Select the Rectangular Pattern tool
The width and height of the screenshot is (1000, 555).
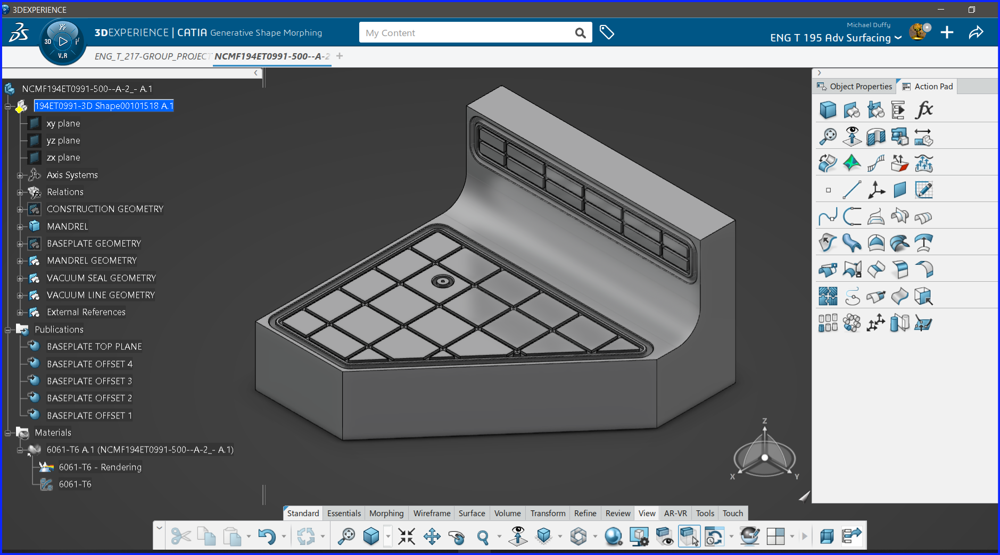click(x=828, y=323)
